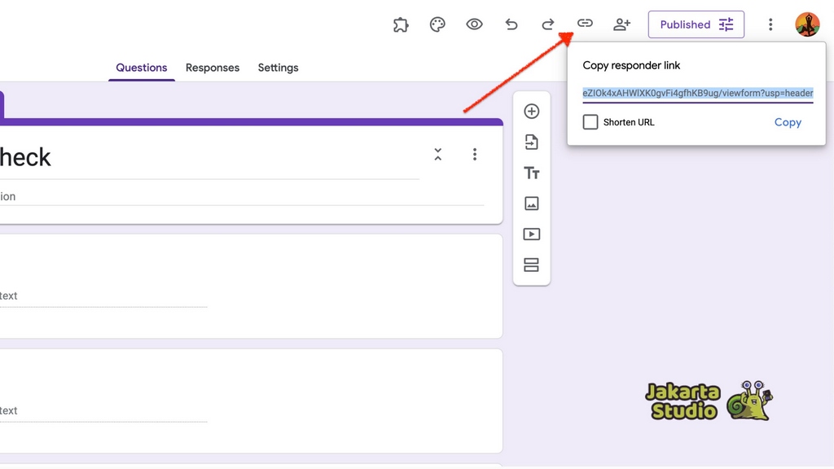834x469 pixels.
Task: Collapse the form title card
Action: (437, 155)
